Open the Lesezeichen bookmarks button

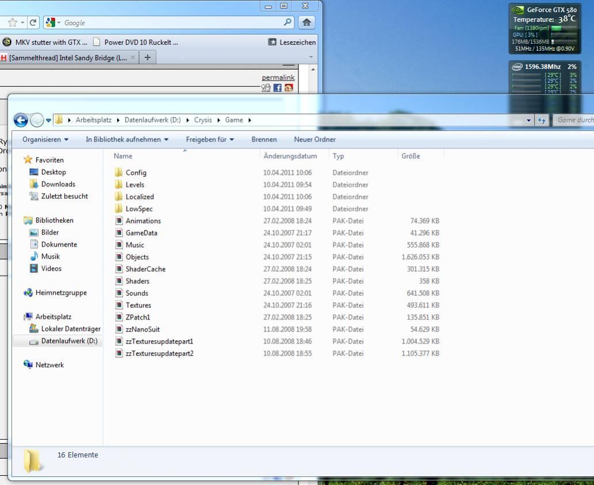pyautogui.click(x=292, y=43)
